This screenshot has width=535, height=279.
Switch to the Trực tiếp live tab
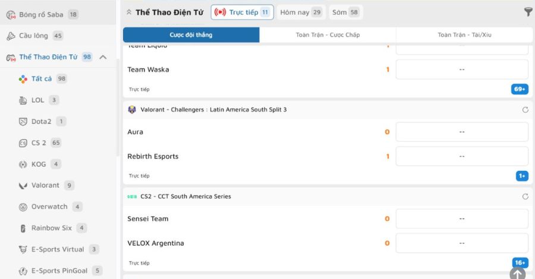243,12
